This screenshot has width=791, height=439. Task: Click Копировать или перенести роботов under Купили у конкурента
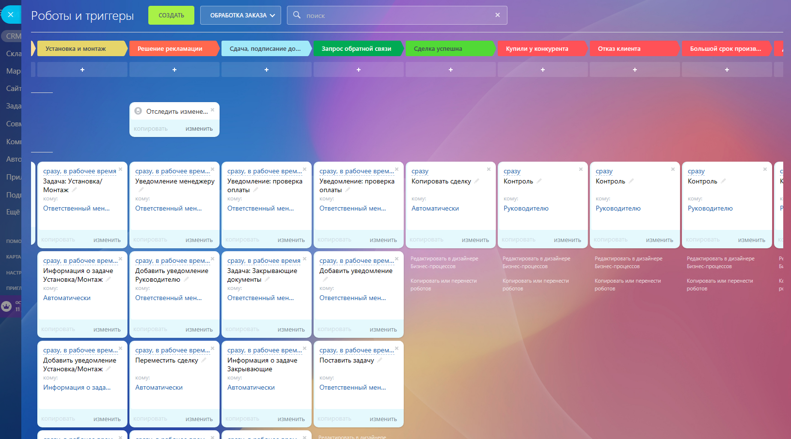tap(536, 285)
